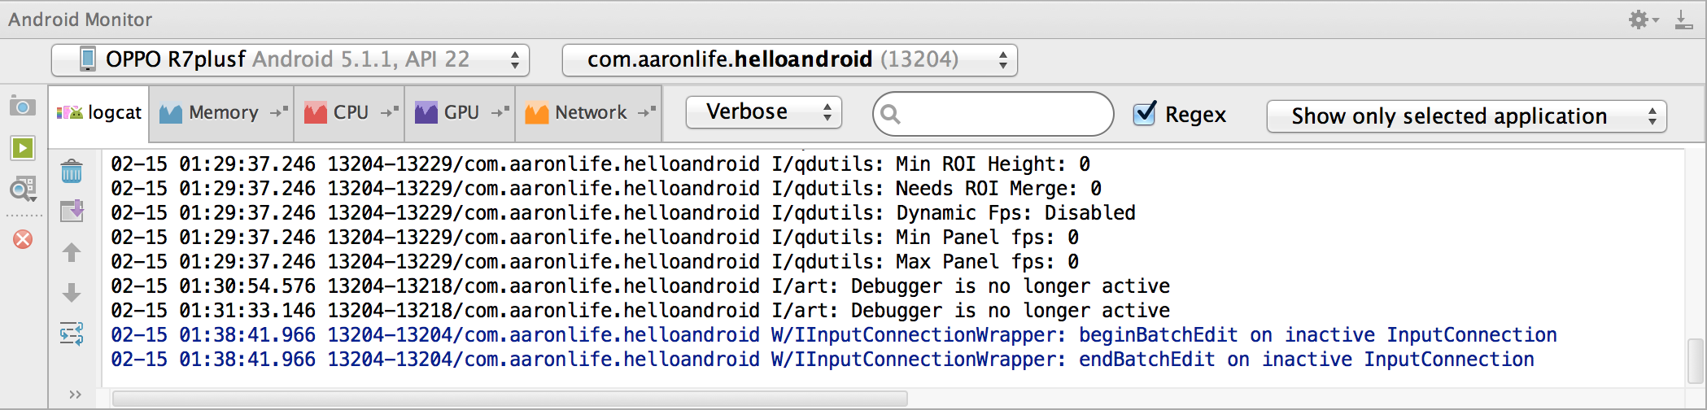1707x410 pixels.
Task: Go up the stack trace arrow
Action: click(x=72, y=252)
